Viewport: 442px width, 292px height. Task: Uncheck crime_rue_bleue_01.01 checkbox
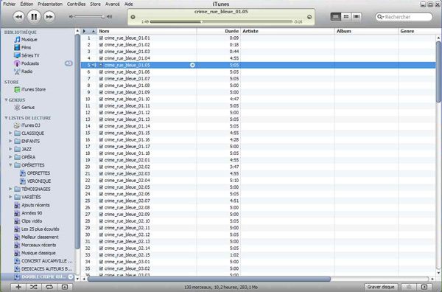tap(101, 38)
